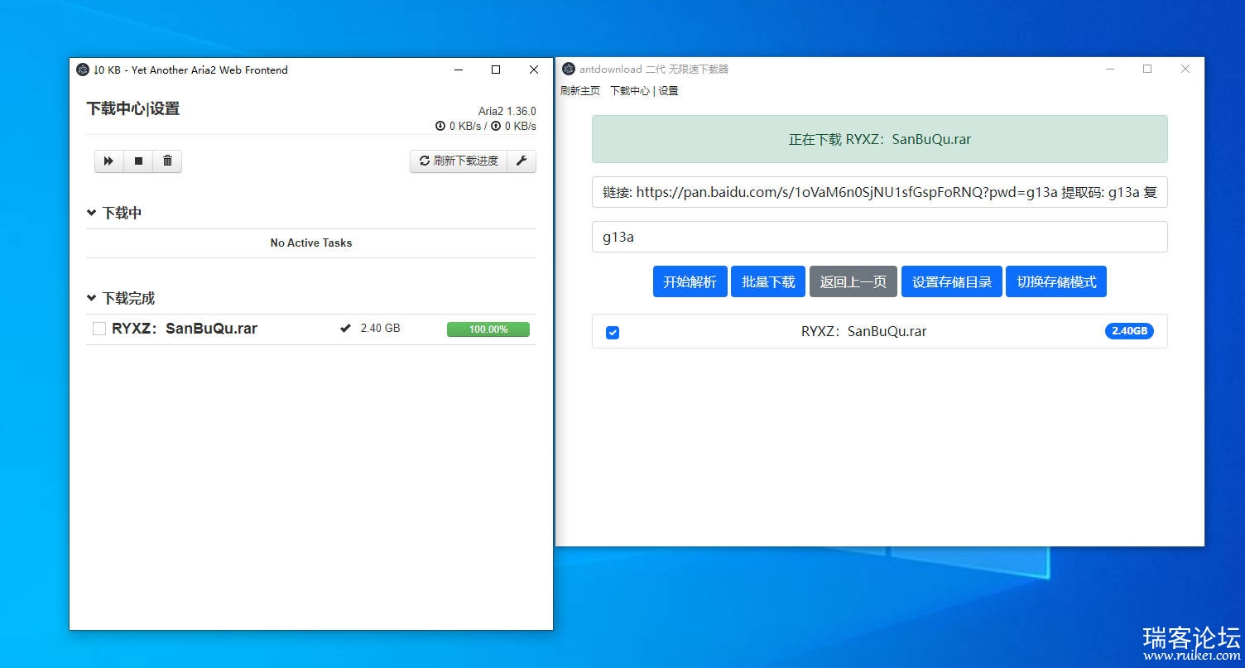Tick the RYXZ: SanBuQu.rar checkbox in completed list
Viewport: 1245px width, 668px height.
99,329
